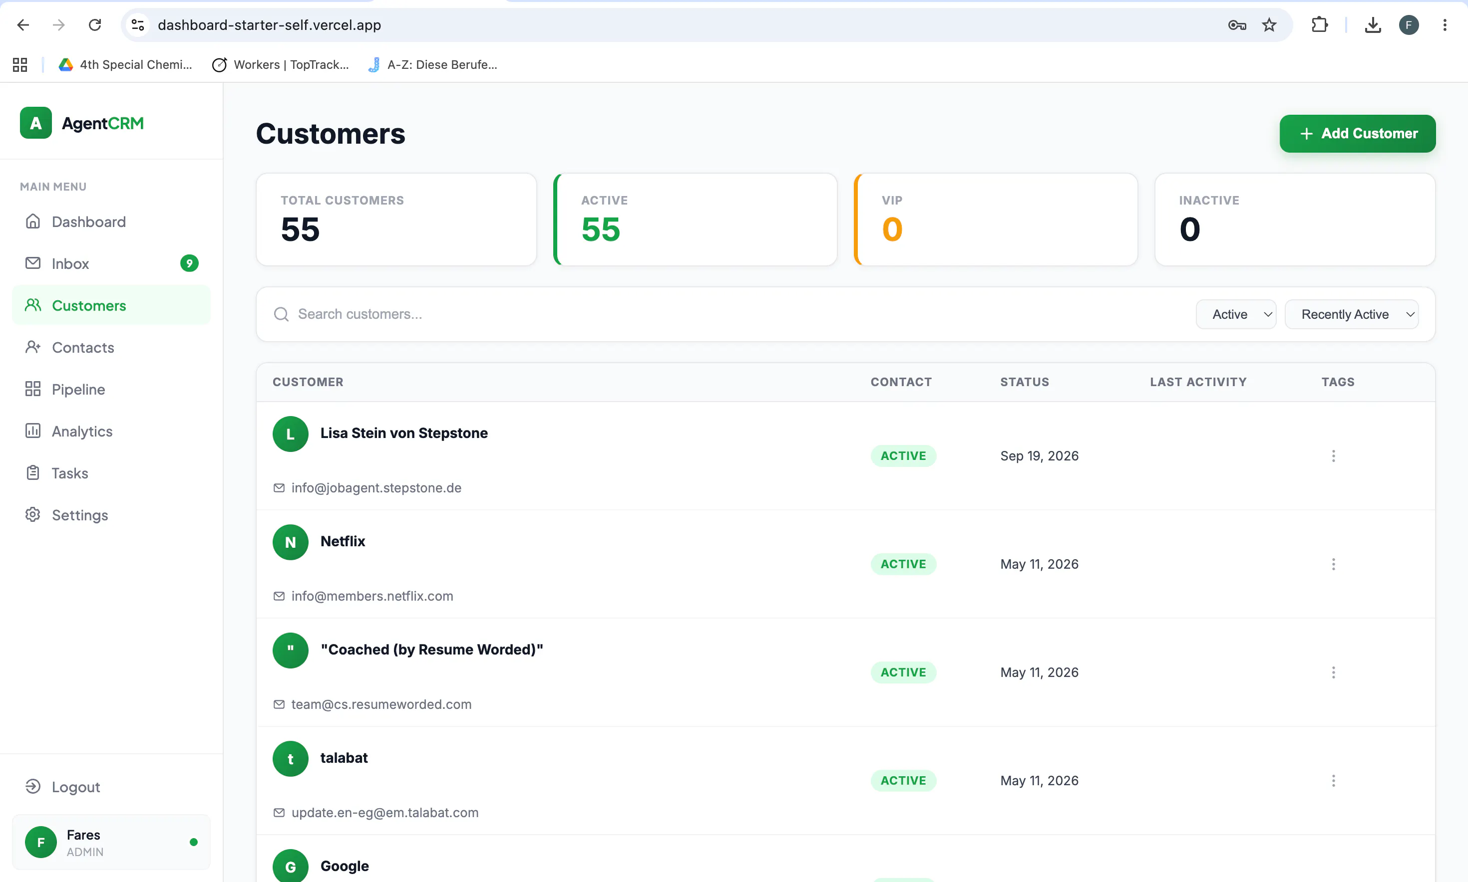This screenshot has width=1468, height=882.
Task: Select Customers in the sidebar
Action: pyautogui.click(x=111, y=305)
